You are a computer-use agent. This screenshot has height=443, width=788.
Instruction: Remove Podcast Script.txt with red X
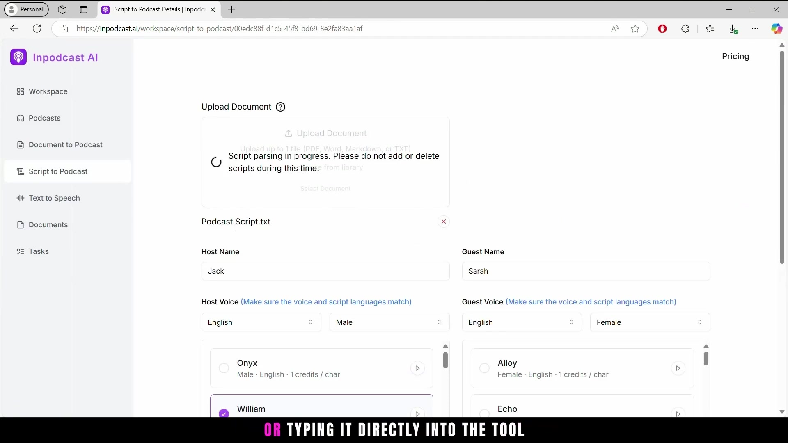click(444, 221)
